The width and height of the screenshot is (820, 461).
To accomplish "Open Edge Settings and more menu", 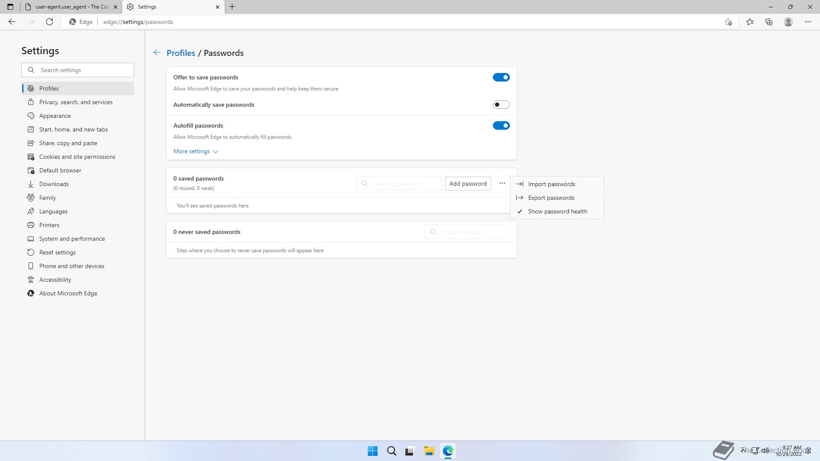I will point(808,22).
